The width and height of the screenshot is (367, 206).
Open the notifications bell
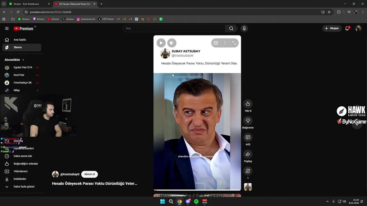pos(347,28)
